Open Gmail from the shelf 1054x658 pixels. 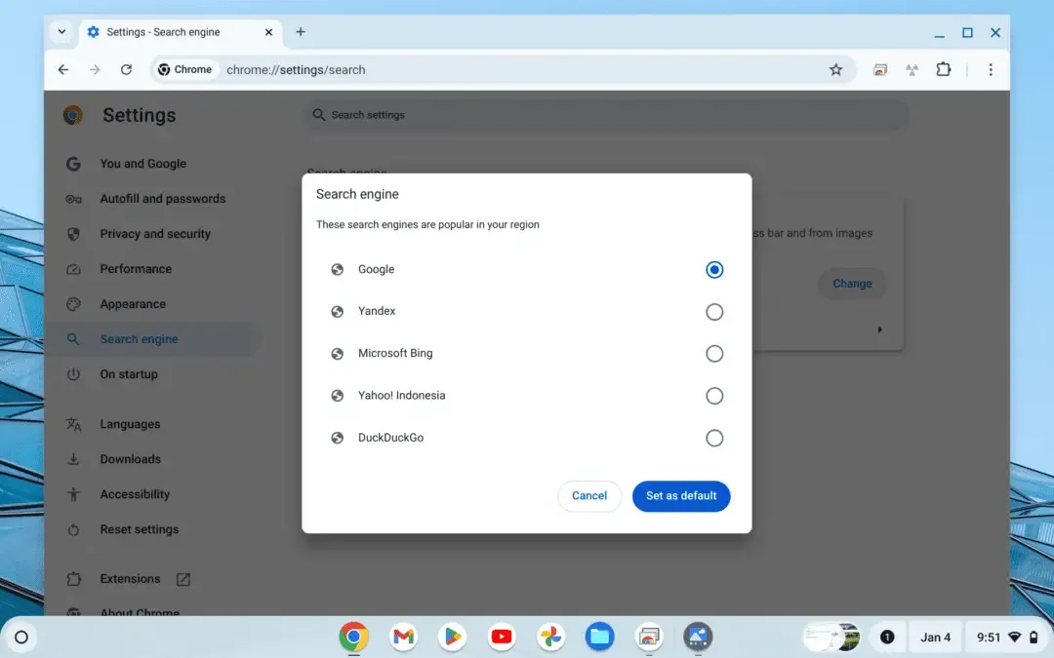(403, 637)
